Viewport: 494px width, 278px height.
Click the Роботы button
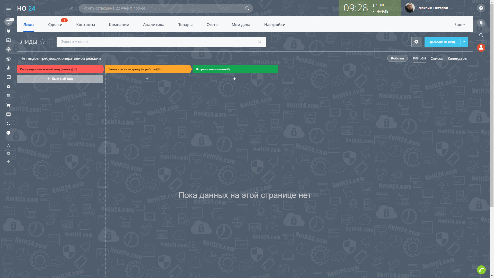pyautogui.click(x=397, y=58)
